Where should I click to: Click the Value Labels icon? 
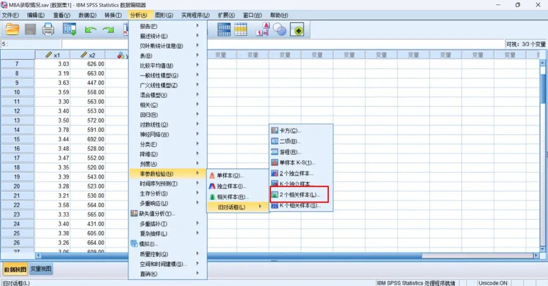[x=262, y=30]
